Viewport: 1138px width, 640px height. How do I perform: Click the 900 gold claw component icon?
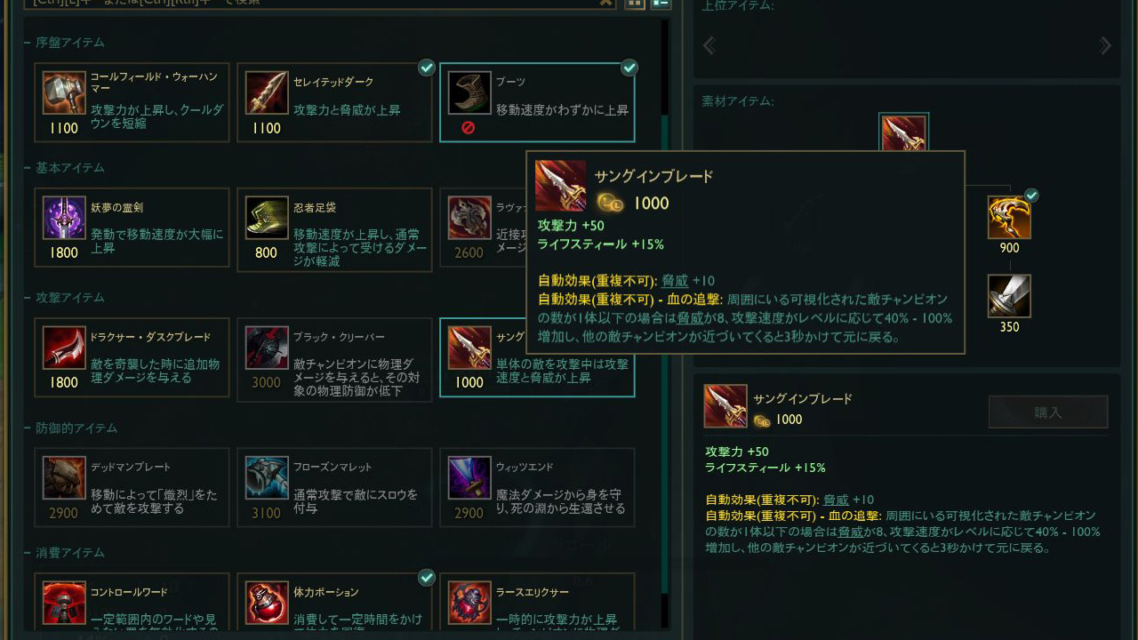tap(1009, 218)
